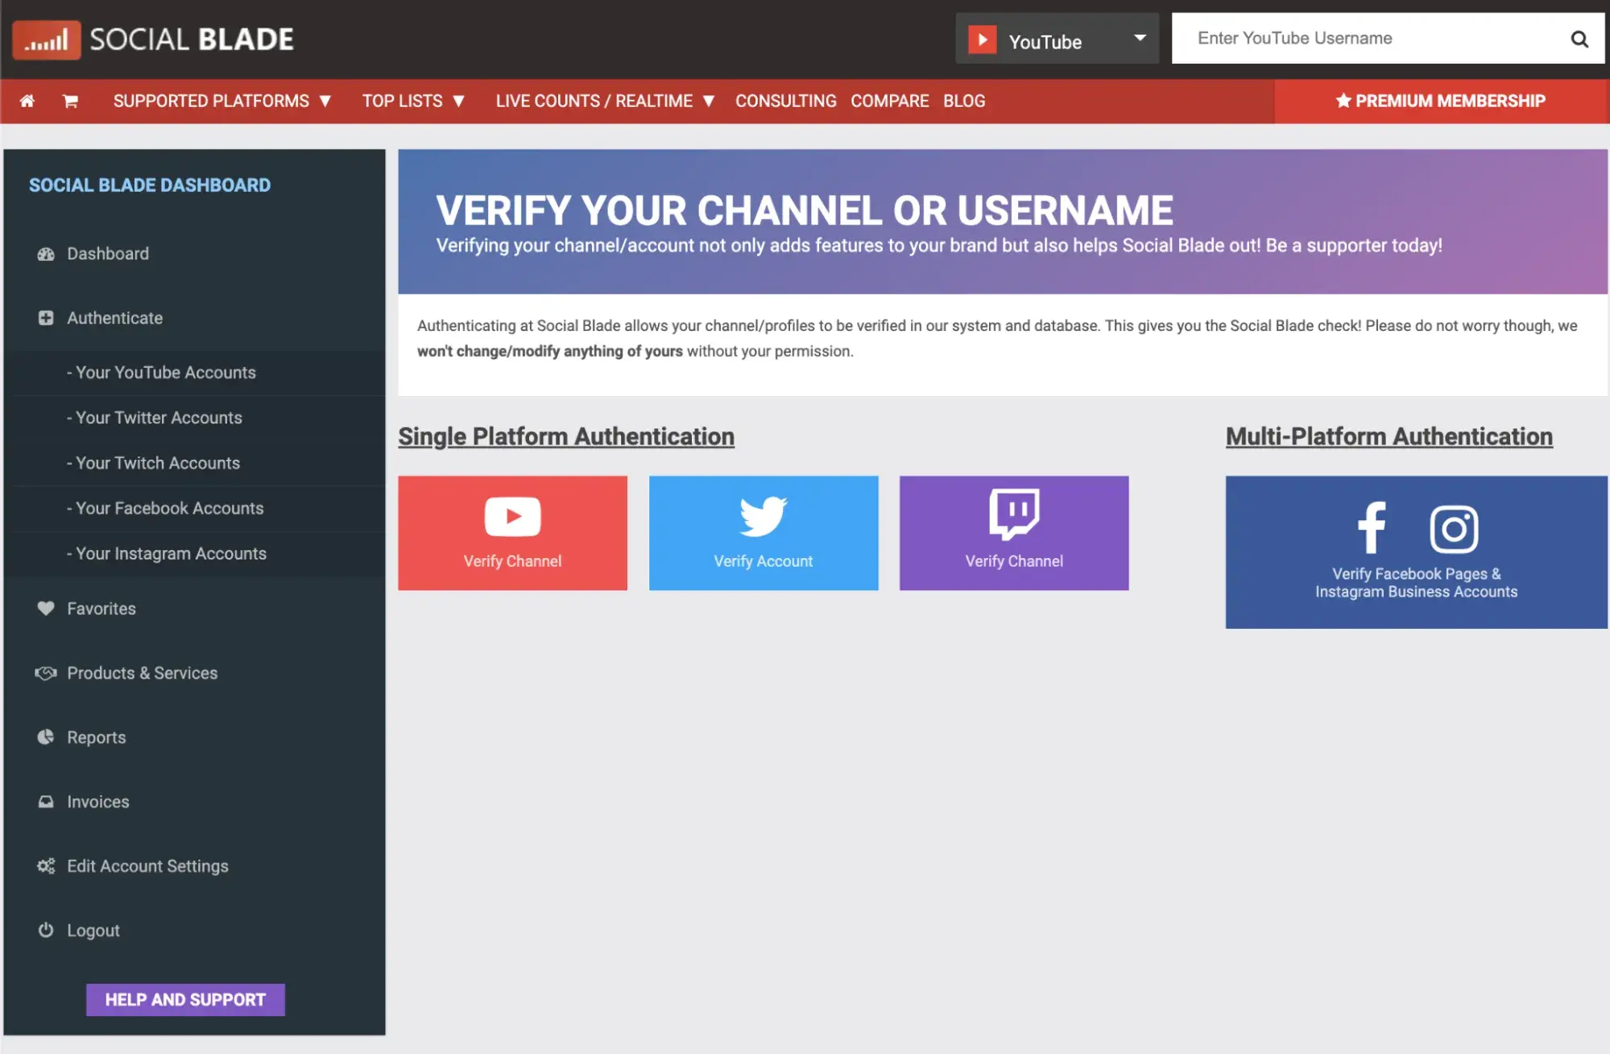1610x1054 pixels.
Task: Open Edit Account Settings
Action: [x=147, y=866]
